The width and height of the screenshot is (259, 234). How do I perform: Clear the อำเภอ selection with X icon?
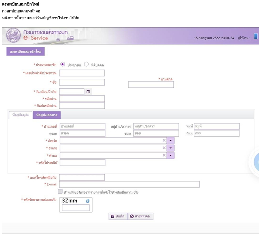pos(164,148)
